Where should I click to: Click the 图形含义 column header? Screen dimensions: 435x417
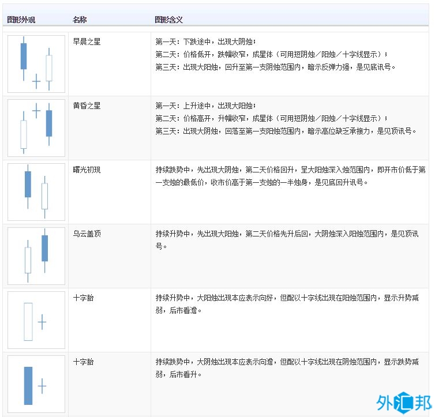coord(168,20)
